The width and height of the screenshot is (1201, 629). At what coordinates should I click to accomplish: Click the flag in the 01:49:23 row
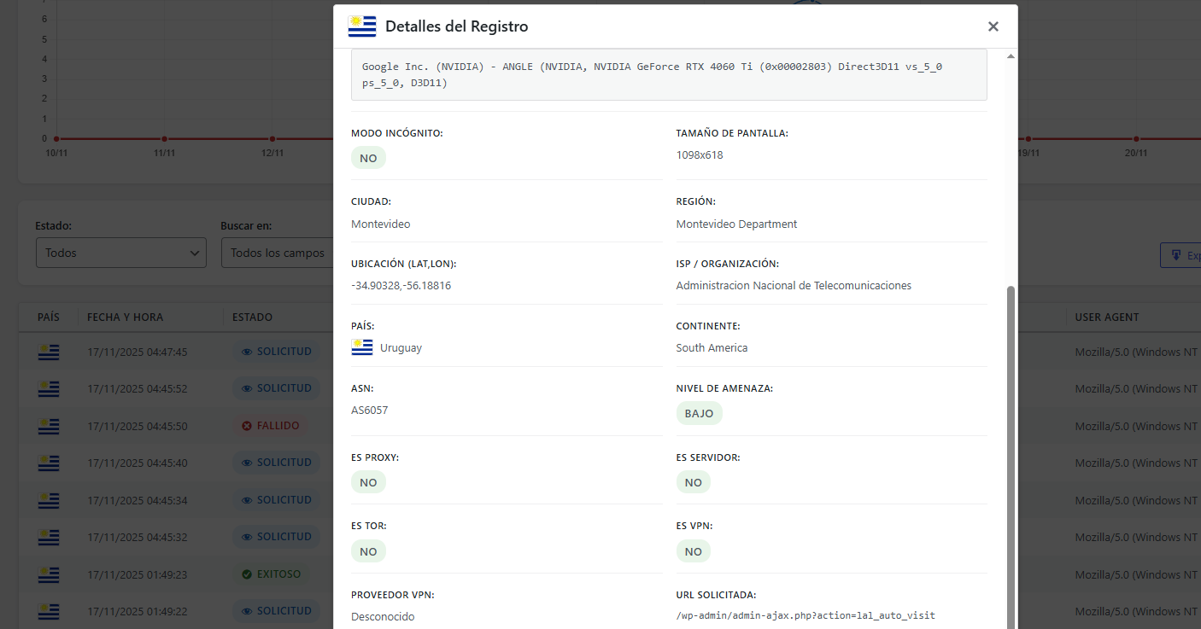pos(49,574)
